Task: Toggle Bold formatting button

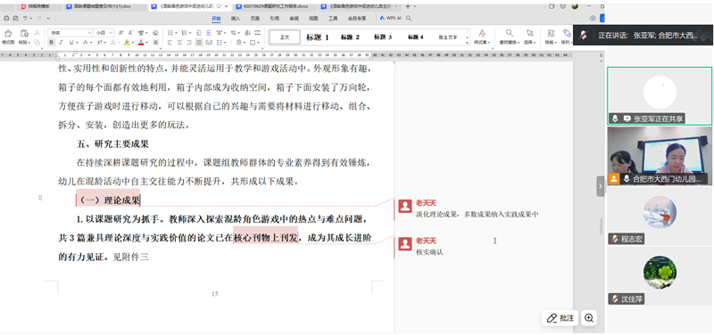Action: pyautogui.click(x=52, y=42)
